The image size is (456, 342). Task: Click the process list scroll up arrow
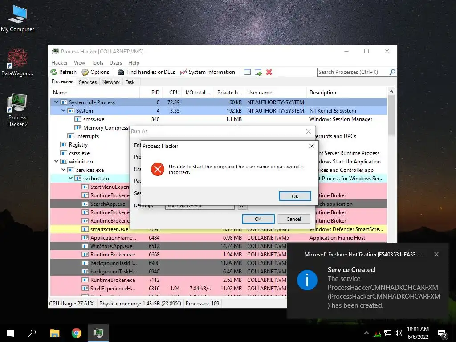pos(391,91)
